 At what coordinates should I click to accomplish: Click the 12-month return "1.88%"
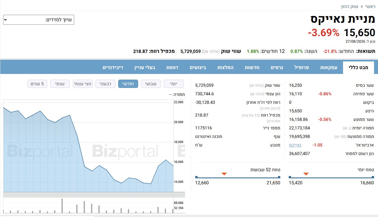pyautogui.click(x=253, y=51)
